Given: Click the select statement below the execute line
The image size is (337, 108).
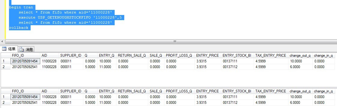Looking at the screenshot, I should (x=65, y=22).
